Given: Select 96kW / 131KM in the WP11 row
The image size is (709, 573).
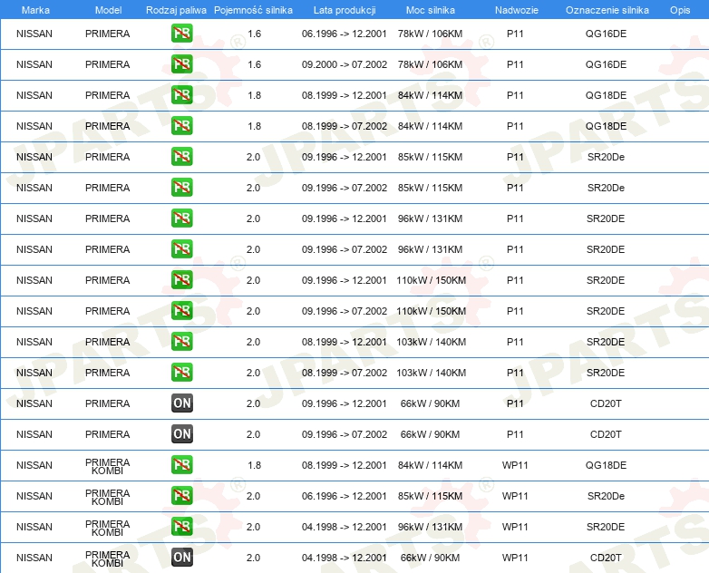Looking at the screenshot, I should coord(430,527).
